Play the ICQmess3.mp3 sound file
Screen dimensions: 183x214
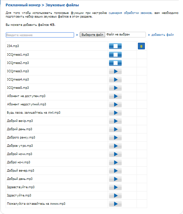[115, 71]
